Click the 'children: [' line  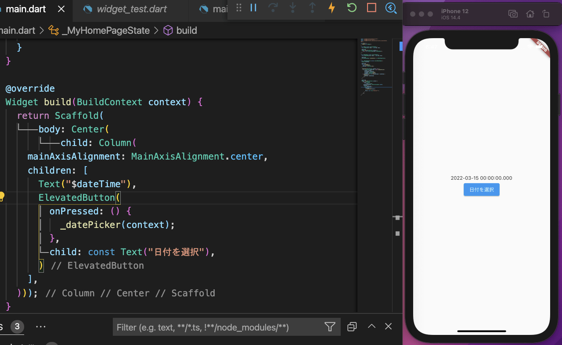(x=58, y=170)
